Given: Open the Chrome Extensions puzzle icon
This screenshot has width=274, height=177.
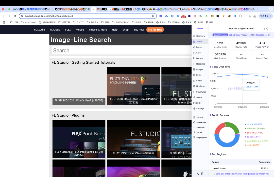Looking at the screenshot, I should point(241,16).
